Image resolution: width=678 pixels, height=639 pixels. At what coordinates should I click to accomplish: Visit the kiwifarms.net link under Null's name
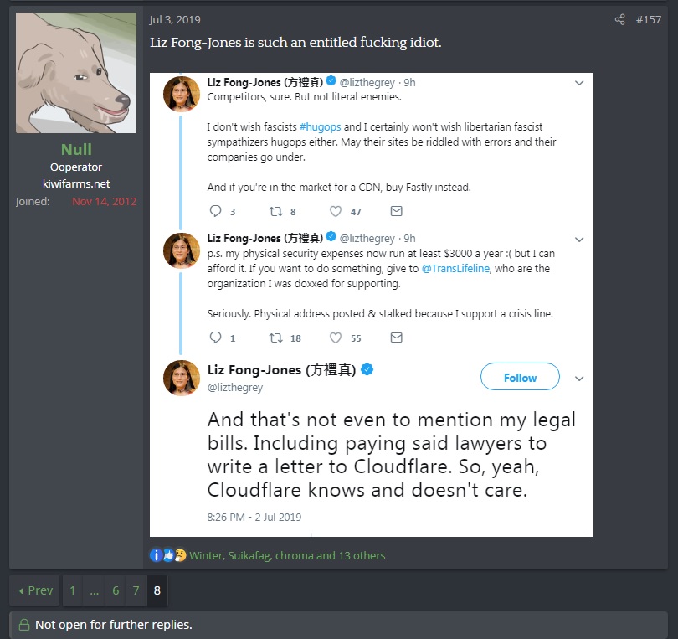pos(76,183)
